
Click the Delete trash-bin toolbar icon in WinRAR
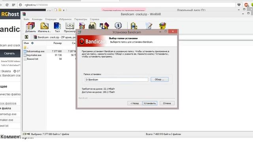click(82, 26)
